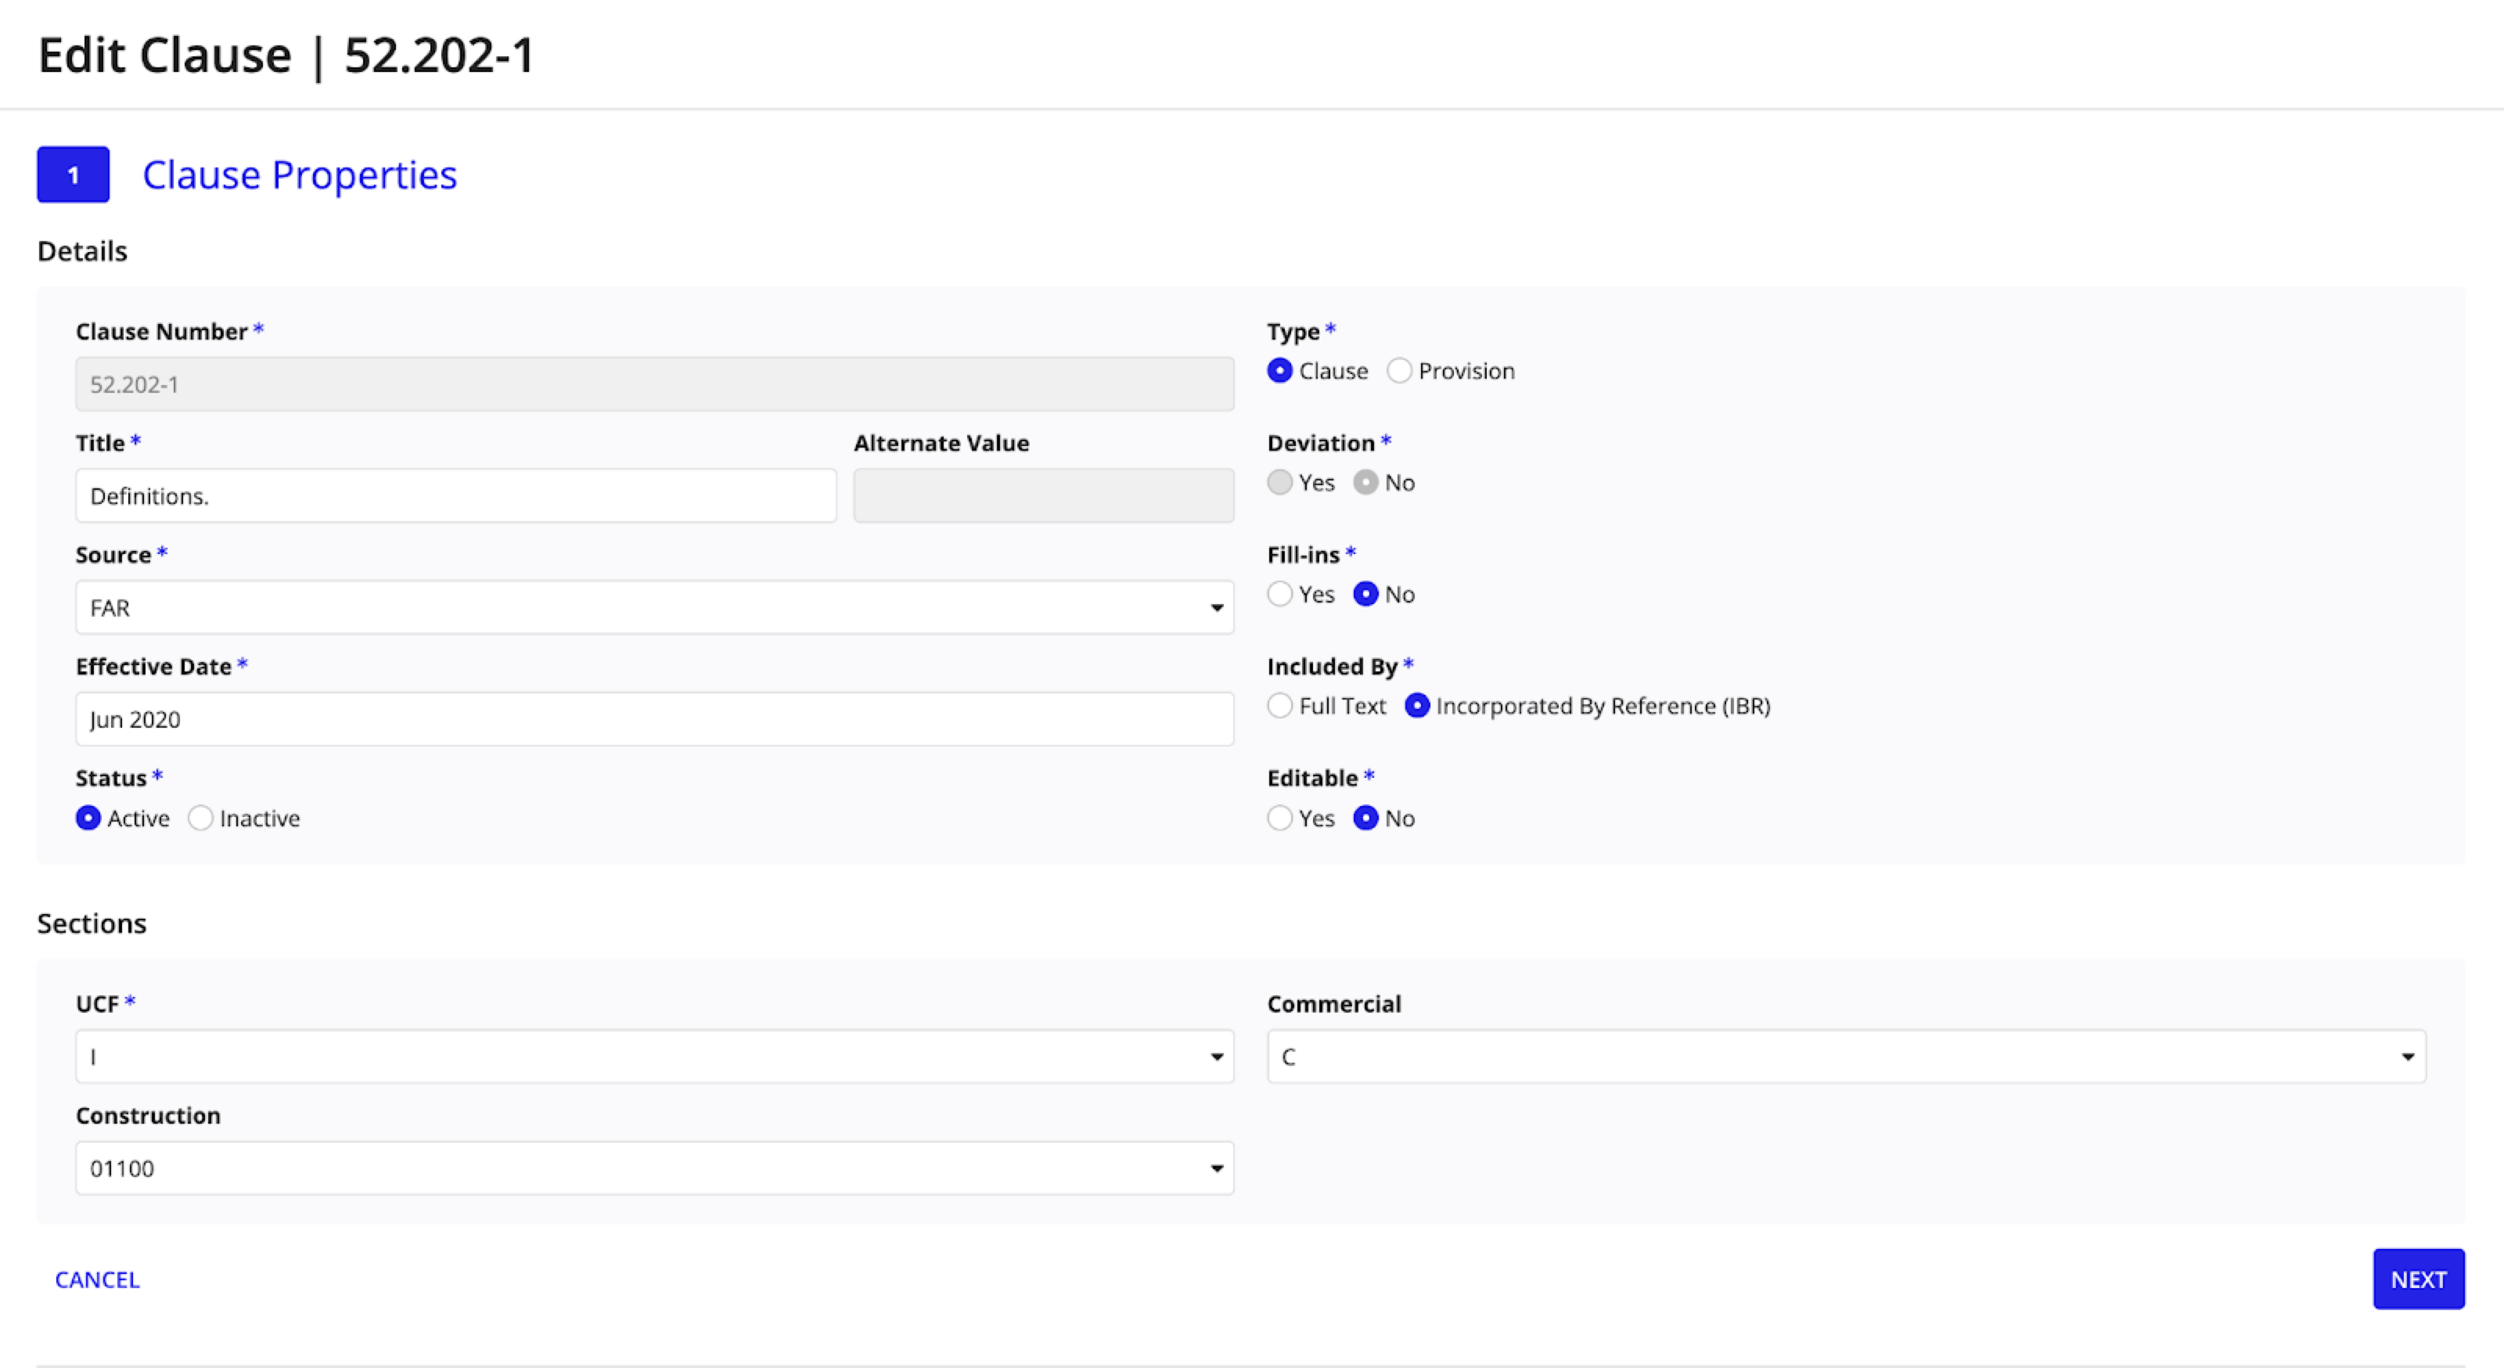Click the Clause Properties heading
The image size is (2504, 1371).
(x=300, y=175)
